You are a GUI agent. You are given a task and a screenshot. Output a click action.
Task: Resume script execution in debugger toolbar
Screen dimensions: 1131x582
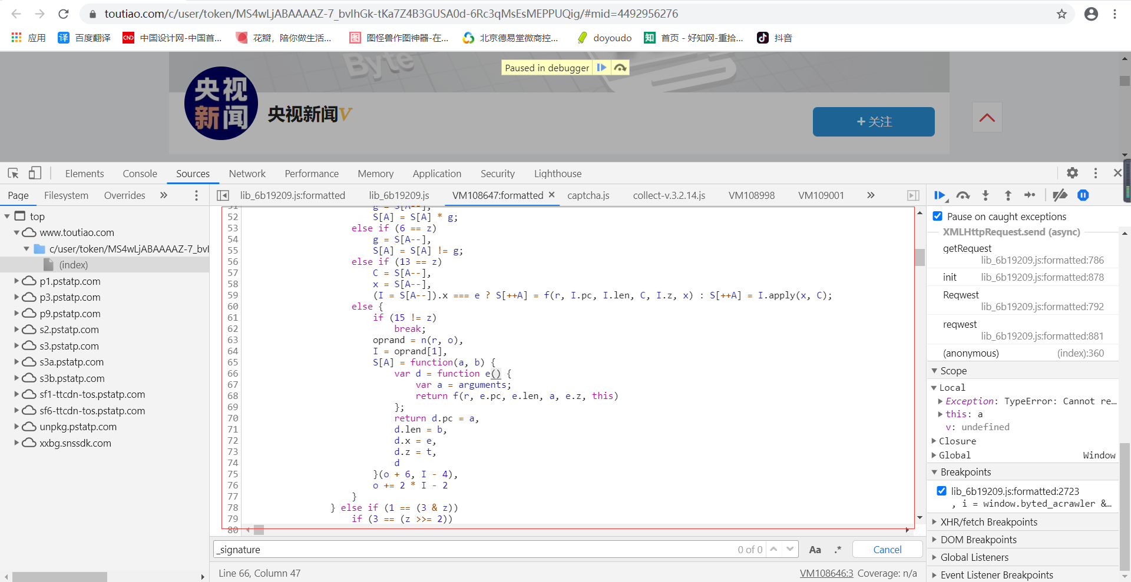(x=940, y=195)
